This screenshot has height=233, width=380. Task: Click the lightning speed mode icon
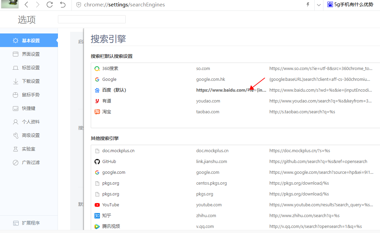click(x=308, y=5)
